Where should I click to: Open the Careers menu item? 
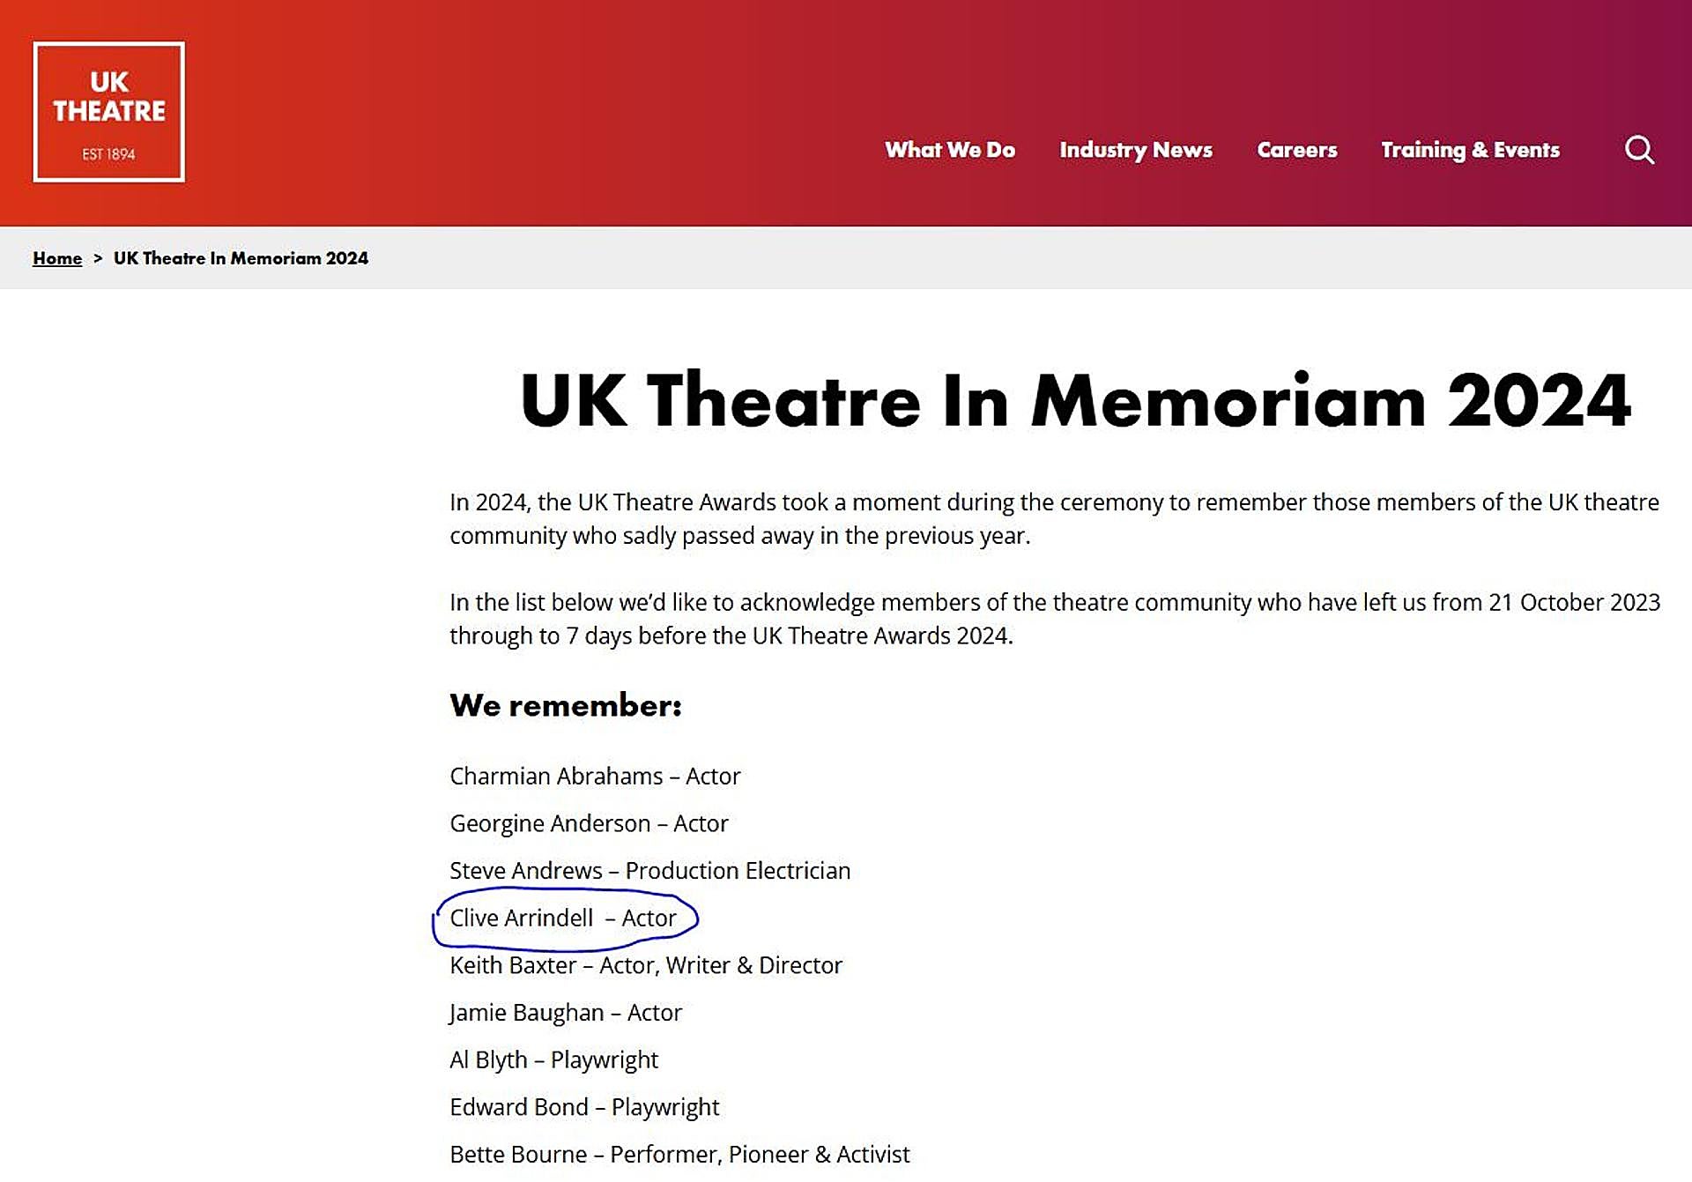(1296, 150)
